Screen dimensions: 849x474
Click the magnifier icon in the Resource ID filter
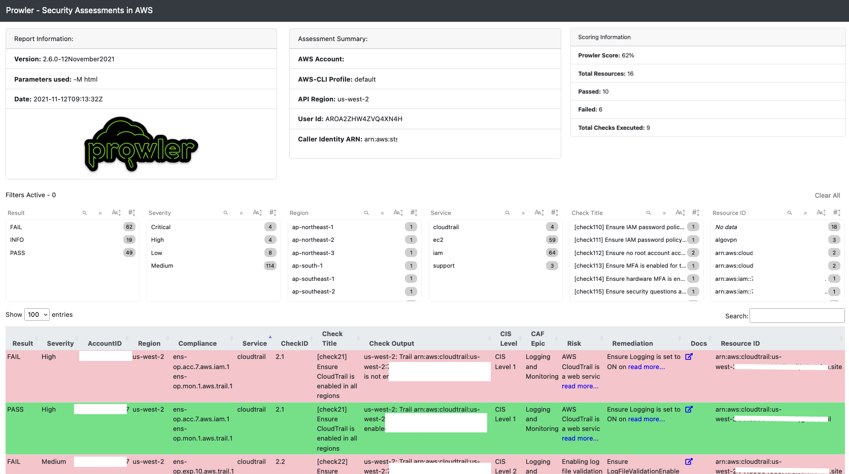click(790, 213)
